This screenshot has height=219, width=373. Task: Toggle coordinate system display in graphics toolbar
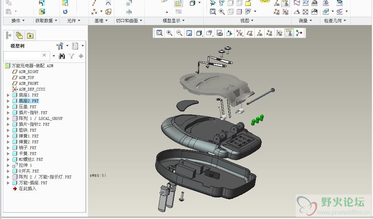(x=279, y=33)
